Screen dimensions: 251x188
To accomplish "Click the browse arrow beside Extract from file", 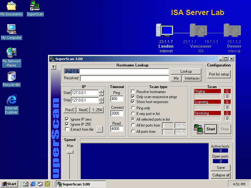I will click(99, 129).
